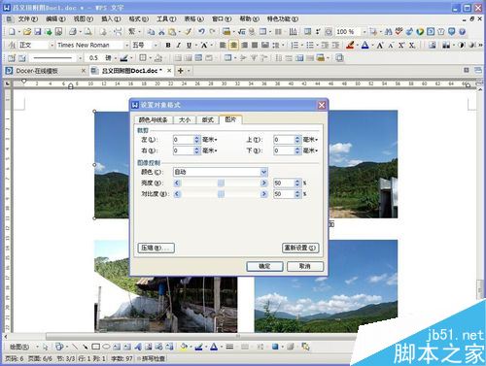Screen dimensions: 486x366
Task: Toggle numbered list button
Action: click(295, 45)
